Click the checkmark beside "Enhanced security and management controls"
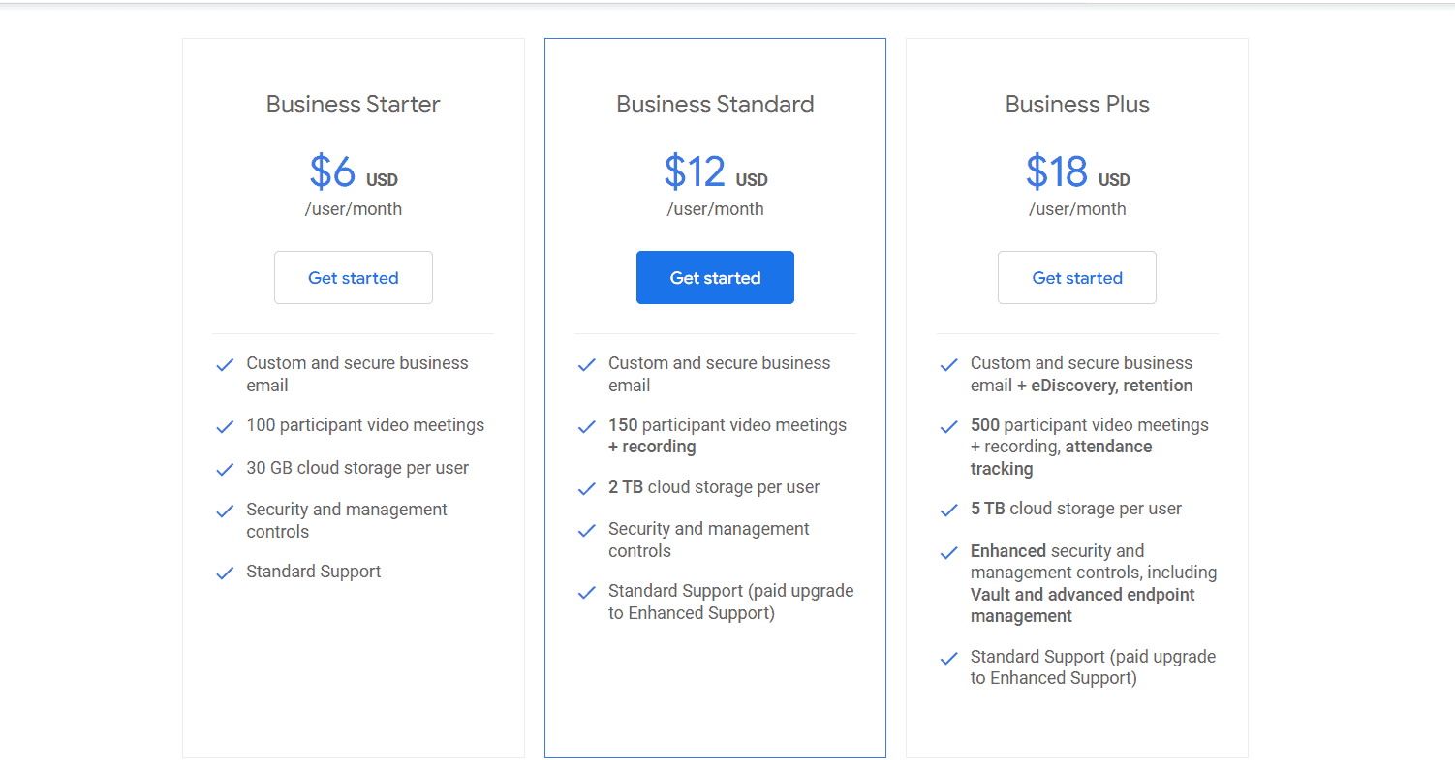The height and width of the screenshot is (775, 1455). (947, 552)
